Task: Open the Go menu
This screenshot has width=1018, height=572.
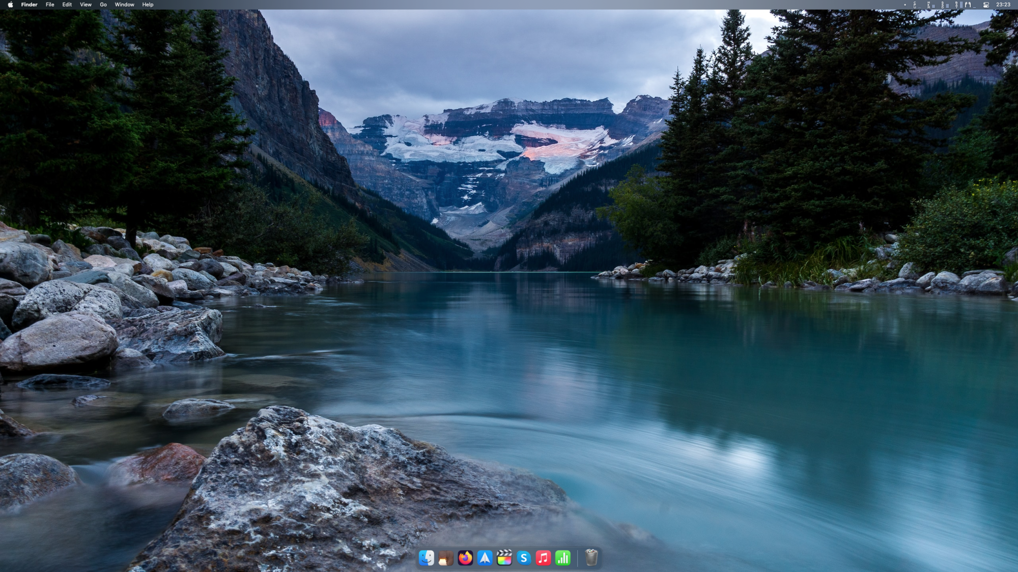Action: (x=103, y=5)
